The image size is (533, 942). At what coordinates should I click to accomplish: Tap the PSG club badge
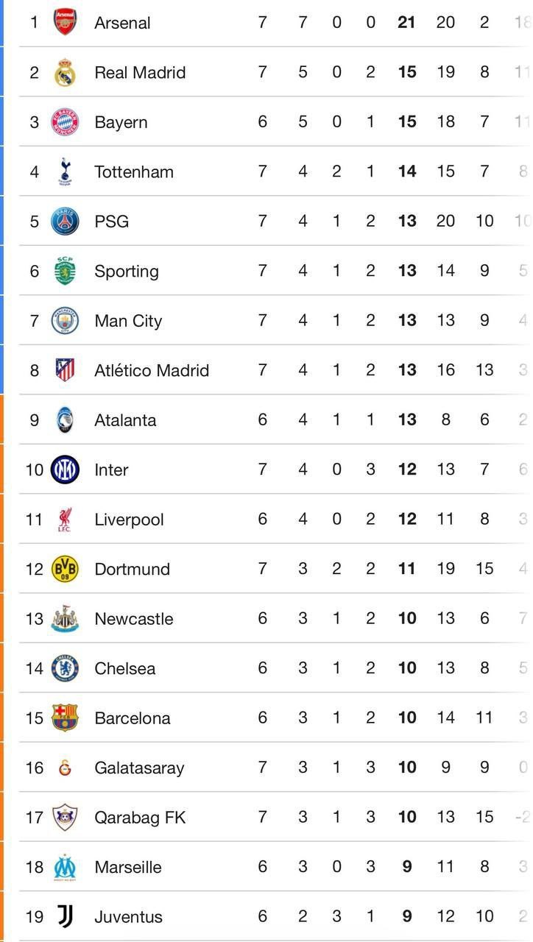pos(65,221)
